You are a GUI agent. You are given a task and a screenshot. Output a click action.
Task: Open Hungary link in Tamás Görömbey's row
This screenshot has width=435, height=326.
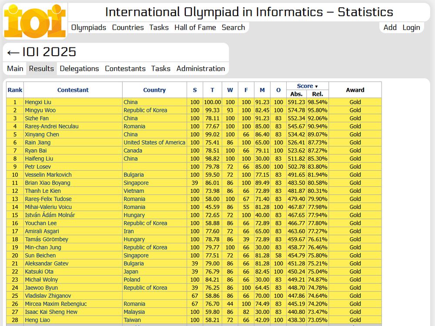click(x=134, y=239)
